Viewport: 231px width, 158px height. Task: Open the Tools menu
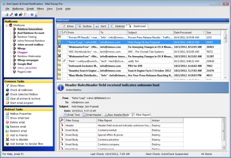click(x=59, y=9)
